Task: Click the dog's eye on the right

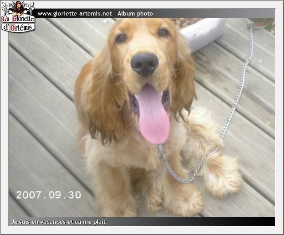Action: click(x=163, y=32)
